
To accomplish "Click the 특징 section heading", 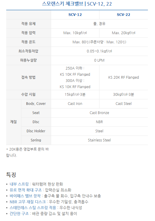I will 11,175.
